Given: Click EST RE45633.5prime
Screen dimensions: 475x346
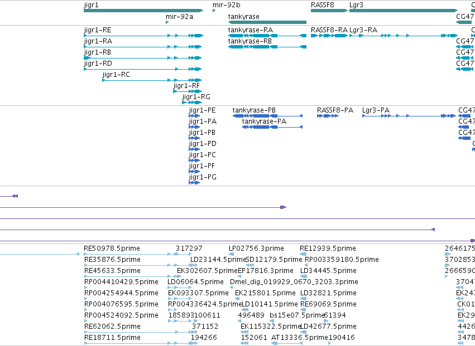Looking at the screenshot, I should (x=112, y=271).
